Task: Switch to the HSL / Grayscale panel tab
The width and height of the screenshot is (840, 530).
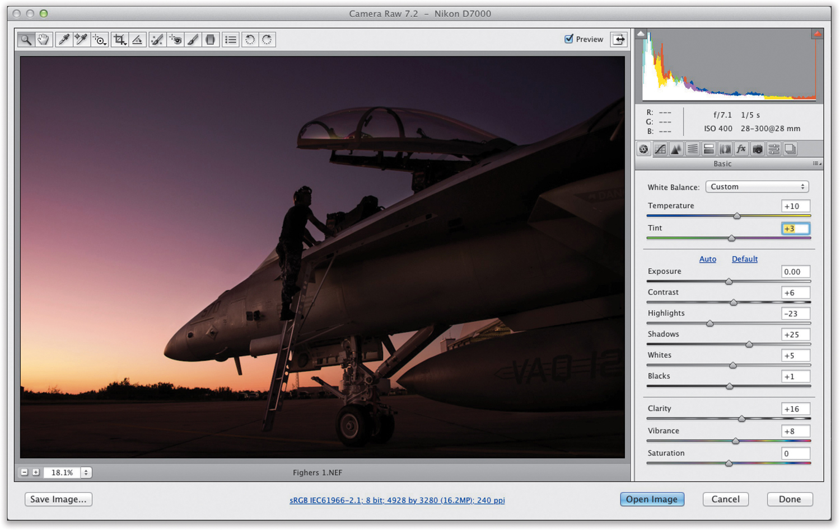Action: (693, 149)
